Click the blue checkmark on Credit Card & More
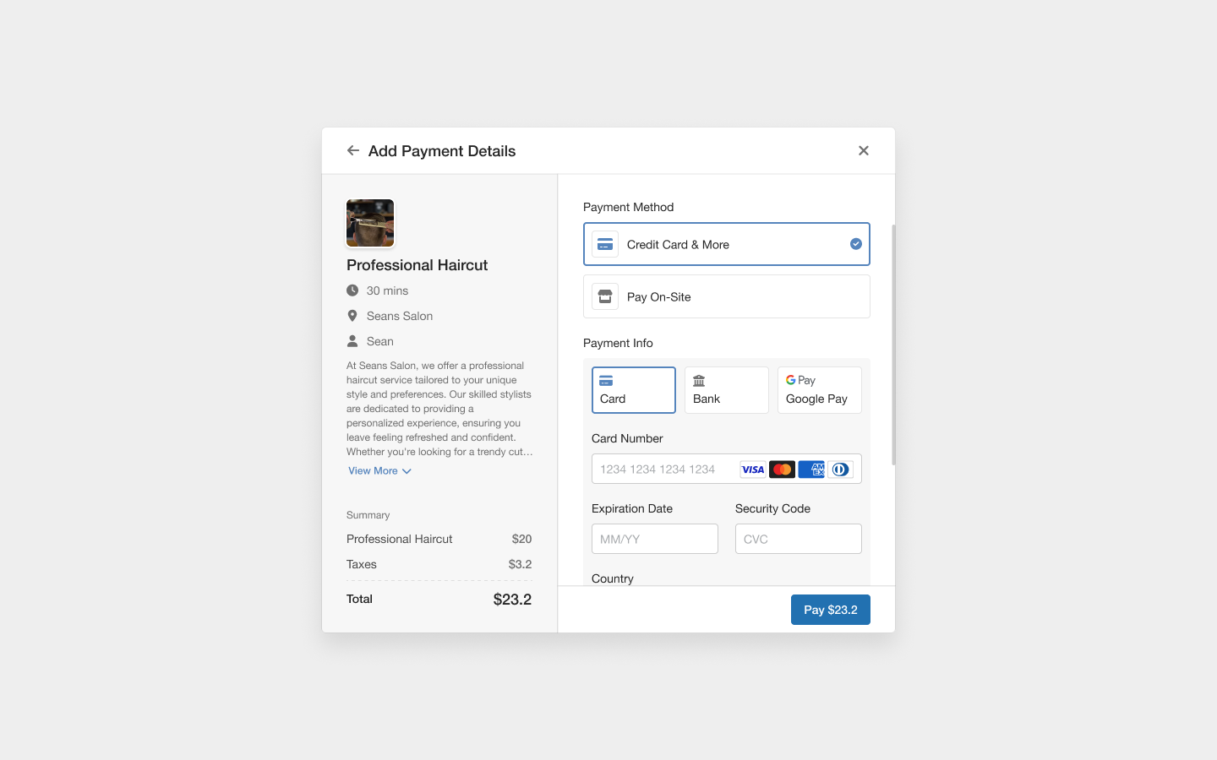This screenshot has width=1217, height=760. coord(855,243)
